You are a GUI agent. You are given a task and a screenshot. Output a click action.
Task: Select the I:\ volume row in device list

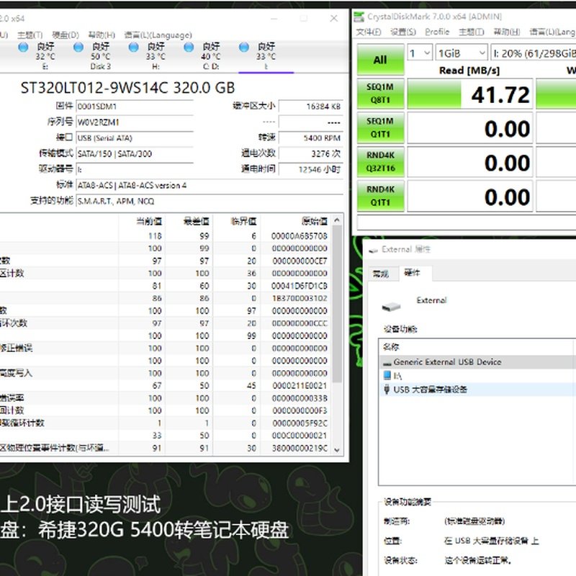(x=477, y=376)
